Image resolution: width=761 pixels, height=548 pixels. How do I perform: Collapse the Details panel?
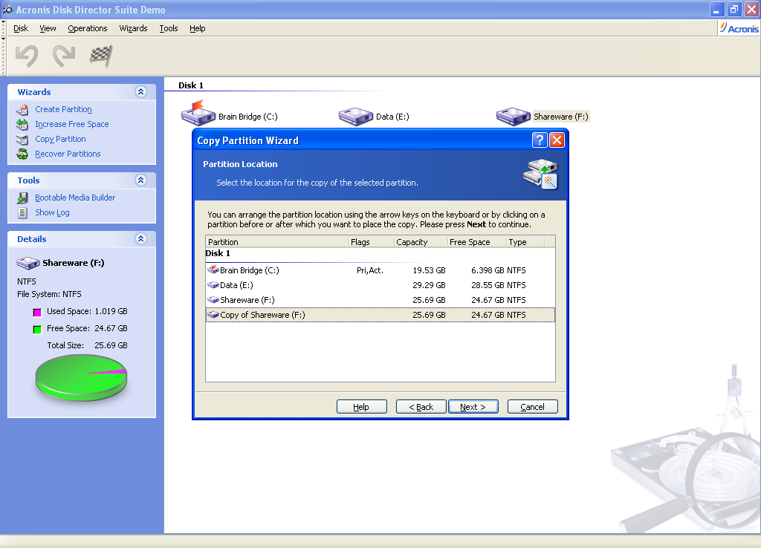[x=140, y=238]
